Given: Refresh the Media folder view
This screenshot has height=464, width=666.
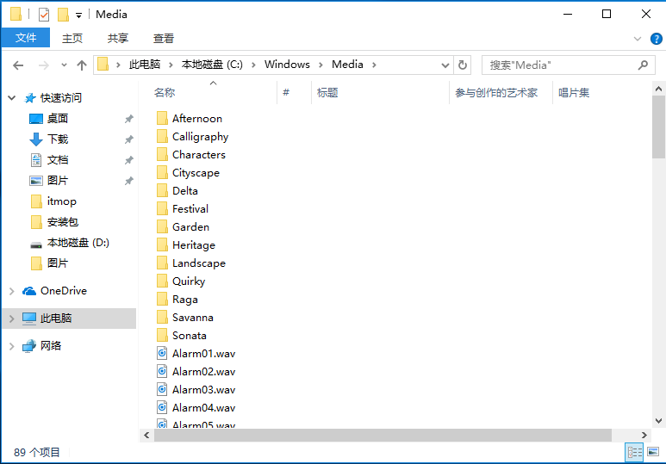Looking at the screenshot, I should pos(463,65).
